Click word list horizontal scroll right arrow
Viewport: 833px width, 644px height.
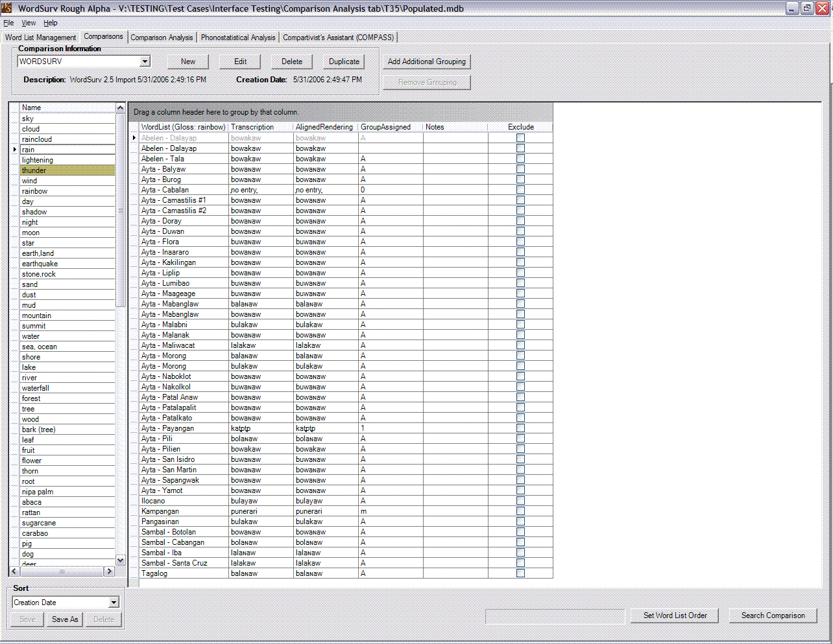(x=109, y=571)
